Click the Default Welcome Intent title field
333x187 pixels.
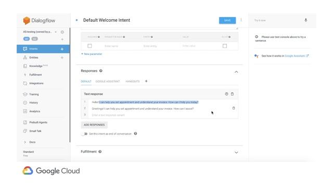tap(107, 20)
